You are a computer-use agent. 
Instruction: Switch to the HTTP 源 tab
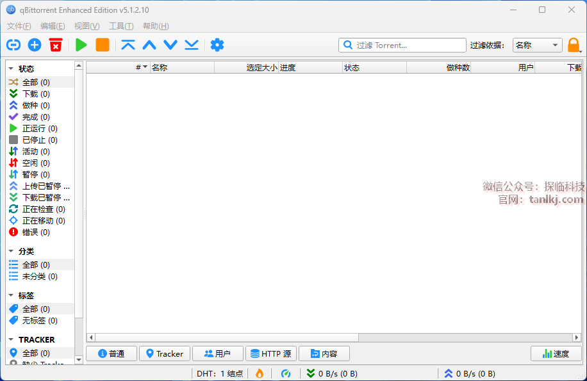tap(270, 353)
